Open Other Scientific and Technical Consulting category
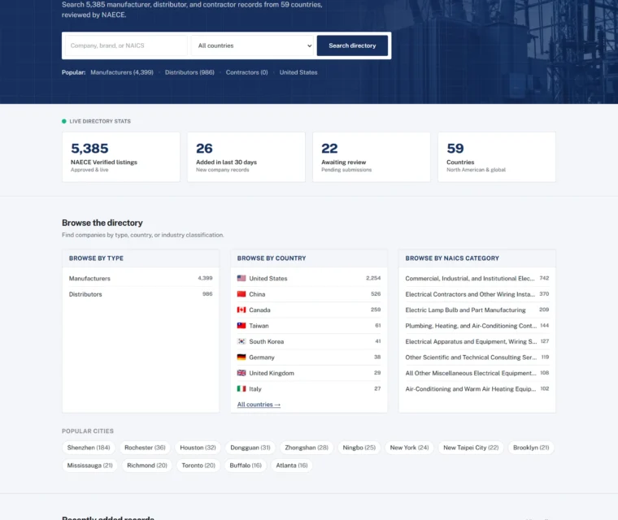This screenshot has width=618, height=520. point(477,357)
